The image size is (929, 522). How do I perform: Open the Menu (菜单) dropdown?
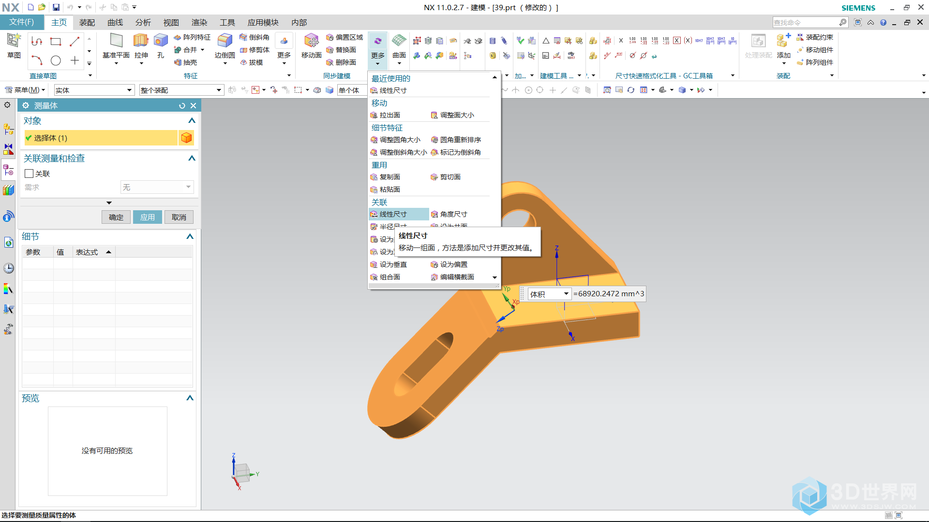pos(25,90)
